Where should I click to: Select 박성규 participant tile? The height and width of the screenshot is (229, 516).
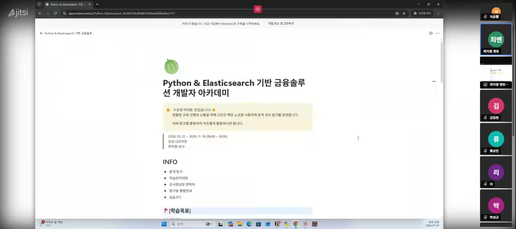(x=496, y=206)
